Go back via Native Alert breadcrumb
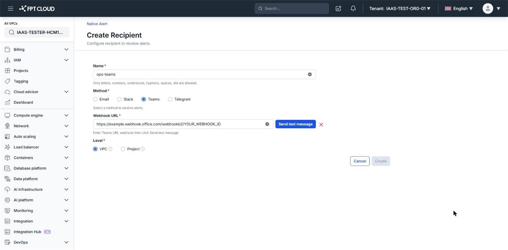 coord(97,24)
